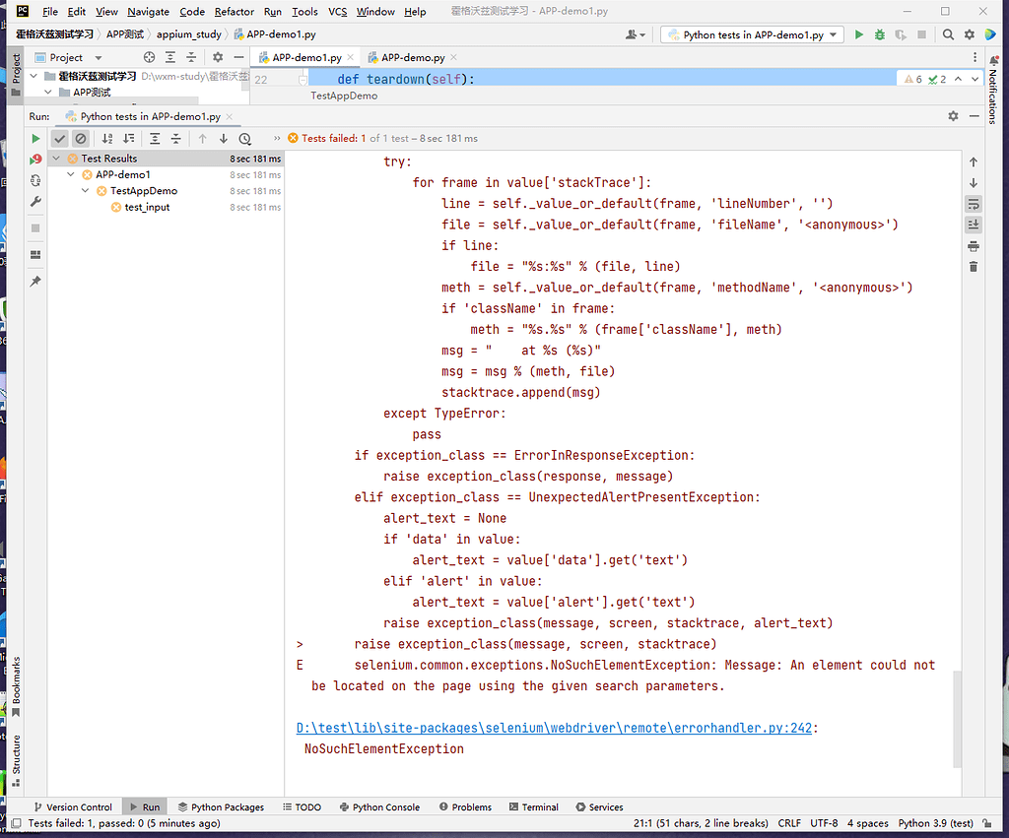
Task: Toggle Show Ignored tests button
Action: (81, 138)
